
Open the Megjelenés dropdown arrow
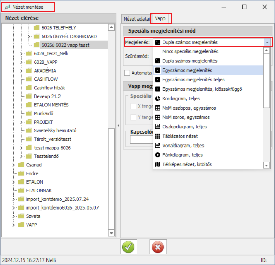point(267,42)
